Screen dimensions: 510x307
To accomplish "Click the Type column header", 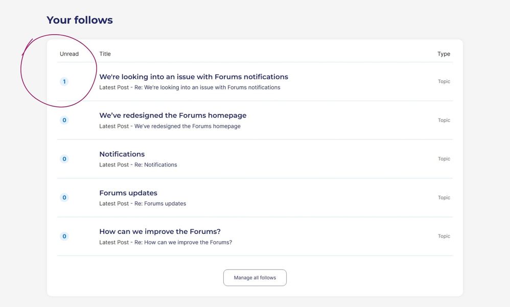I will tap(444, 54).
